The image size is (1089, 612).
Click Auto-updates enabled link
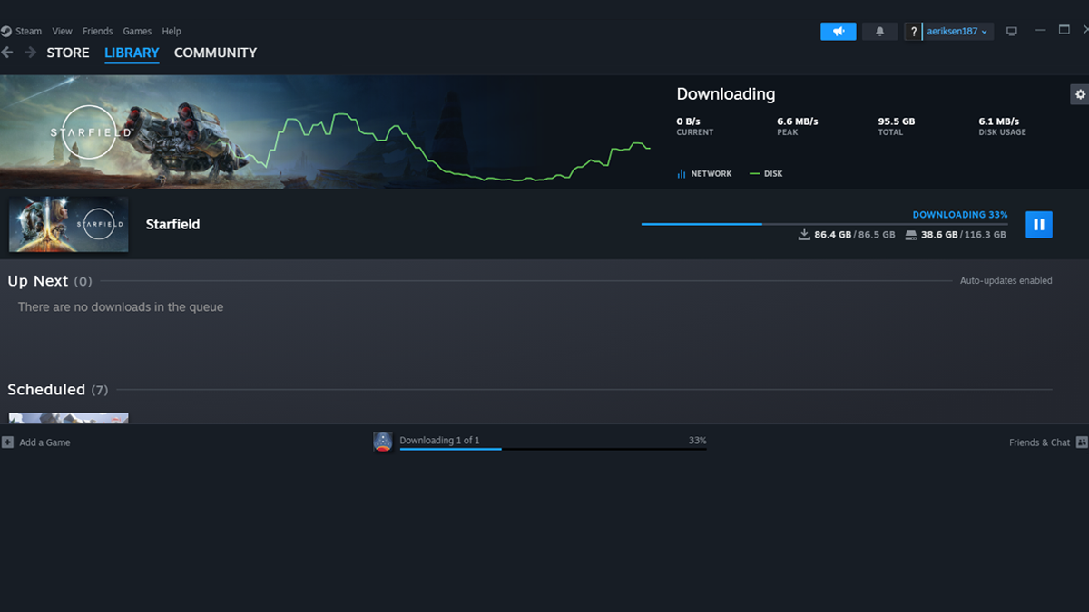[x=1006, y=280]
